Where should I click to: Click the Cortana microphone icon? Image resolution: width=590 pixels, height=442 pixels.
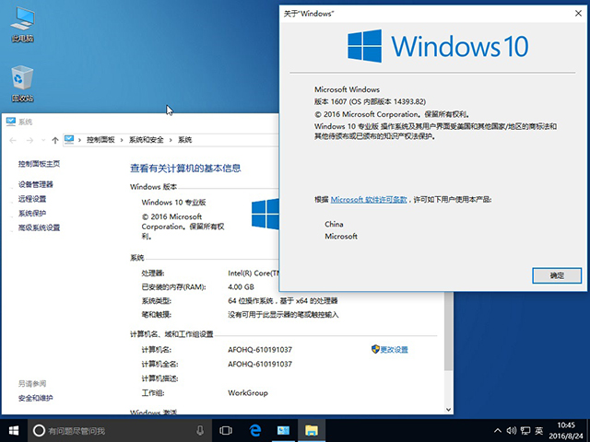tap(200, 430)
